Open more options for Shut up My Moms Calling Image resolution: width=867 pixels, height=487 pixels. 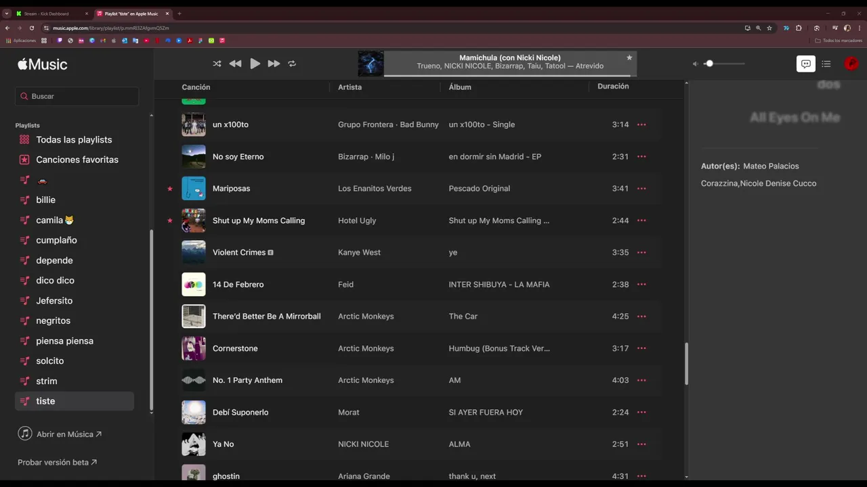tap(641, 221)
